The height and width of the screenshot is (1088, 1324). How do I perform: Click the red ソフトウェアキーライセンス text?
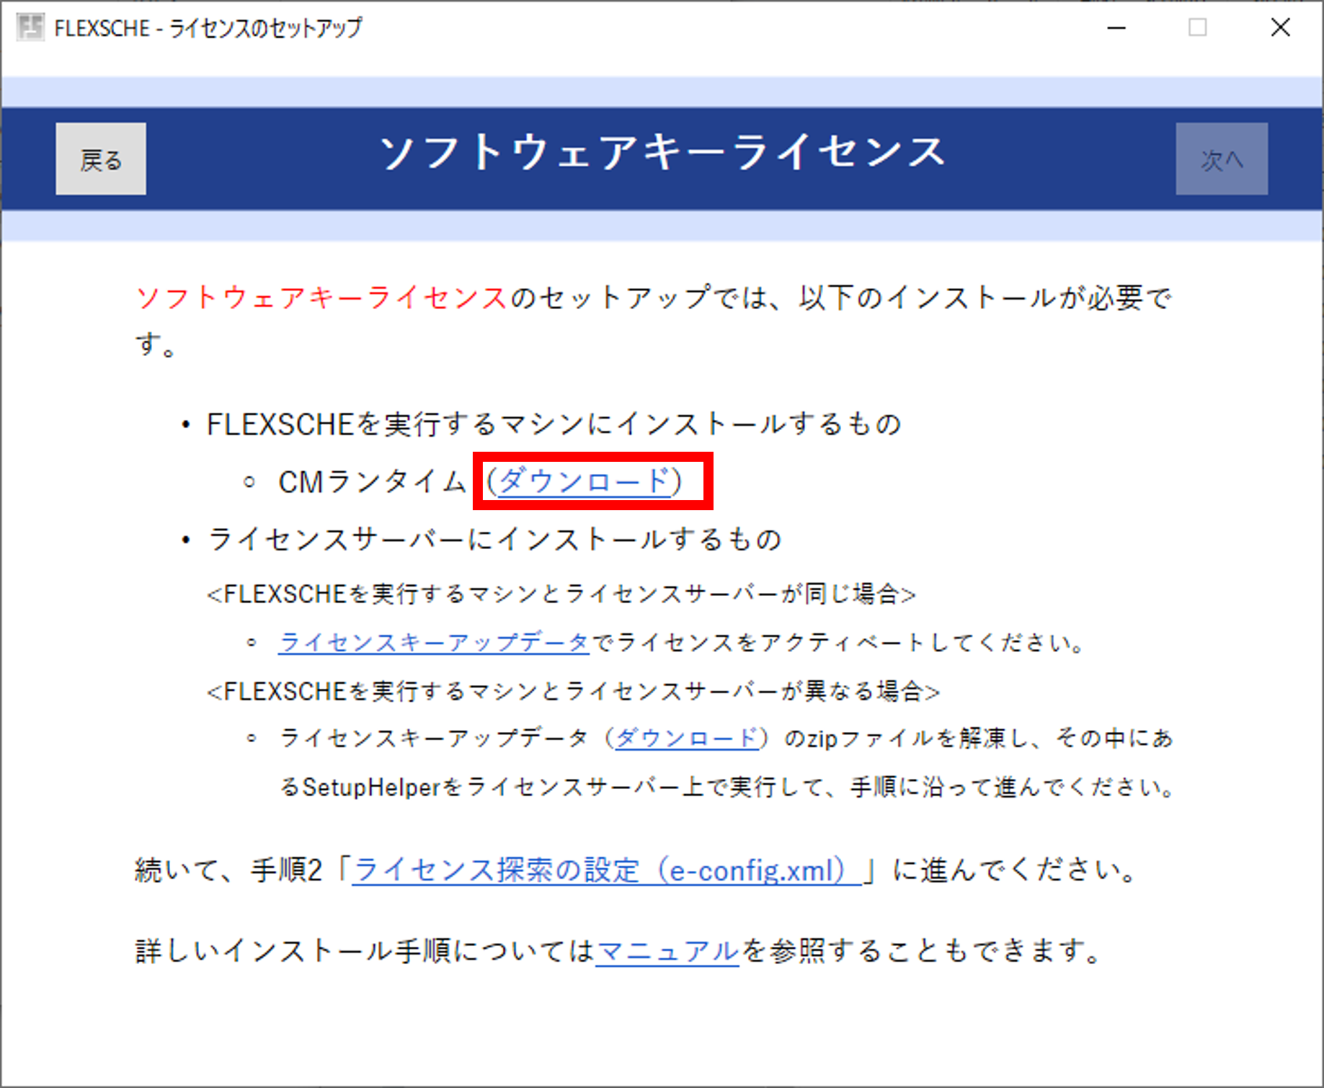point(321,298)
